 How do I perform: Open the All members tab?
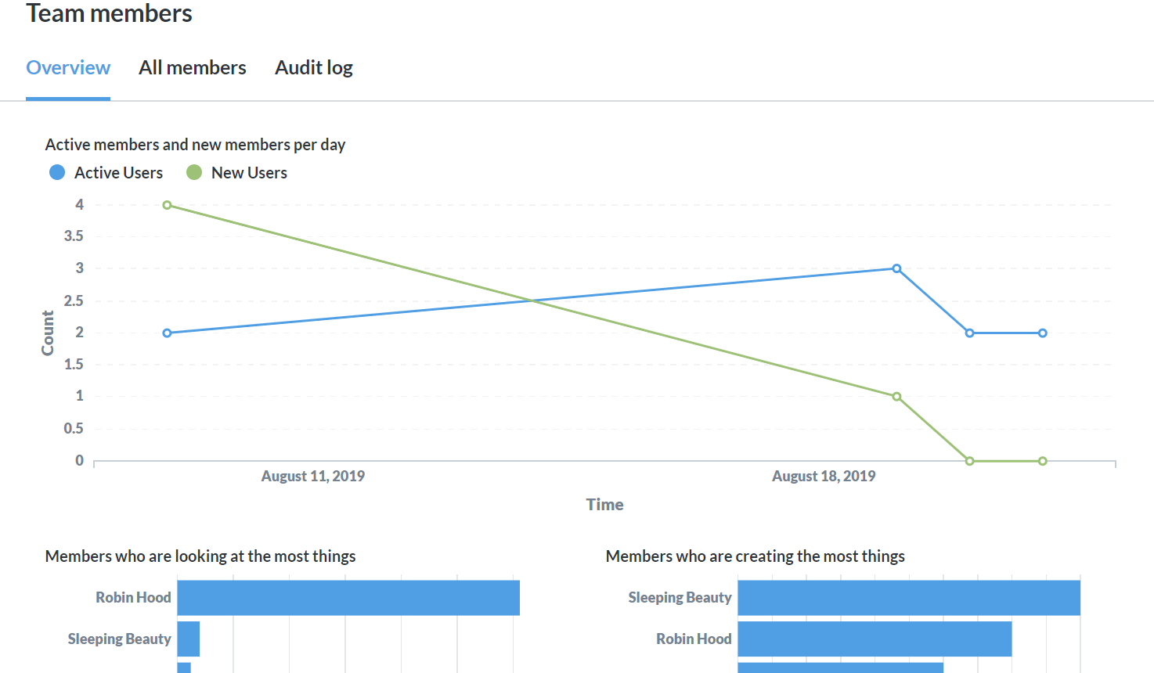point(193,68)
